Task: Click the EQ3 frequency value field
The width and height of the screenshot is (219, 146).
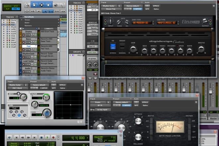Action: [x=44, y=105]
